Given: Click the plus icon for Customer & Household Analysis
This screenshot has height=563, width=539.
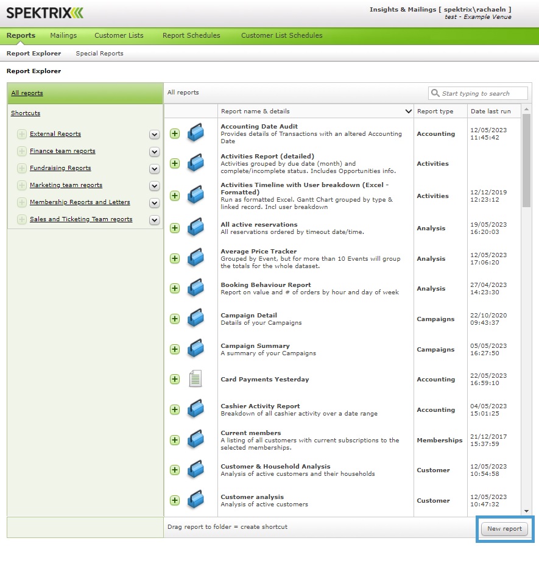Looking at the screenshot, I should coord(175,470).
